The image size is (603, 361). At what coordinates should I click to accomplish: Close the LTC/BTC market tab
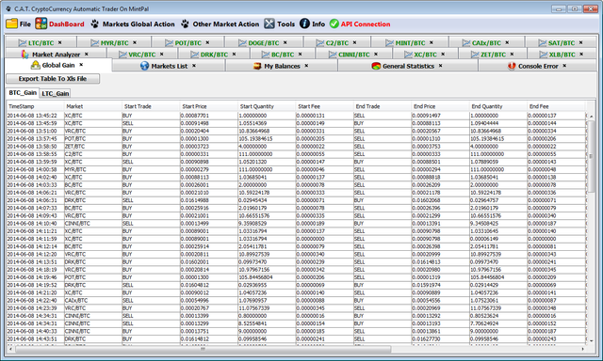[x=60, y=42]
